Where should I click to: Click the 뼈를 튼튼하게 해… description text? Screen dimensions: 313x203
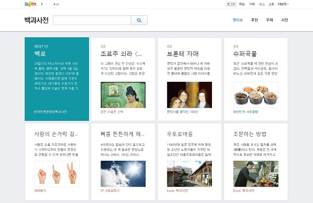click(122, 150)
